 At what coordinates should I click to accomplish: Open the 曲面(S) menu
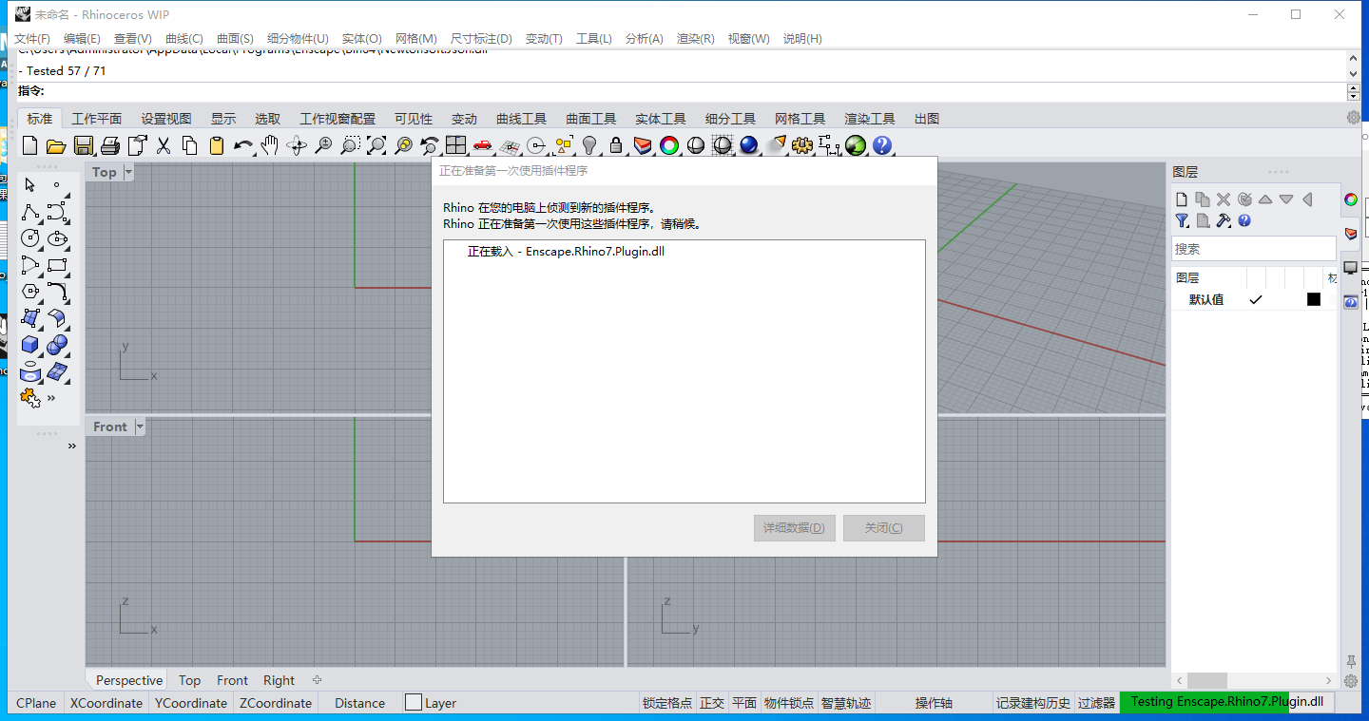[235, 38]
